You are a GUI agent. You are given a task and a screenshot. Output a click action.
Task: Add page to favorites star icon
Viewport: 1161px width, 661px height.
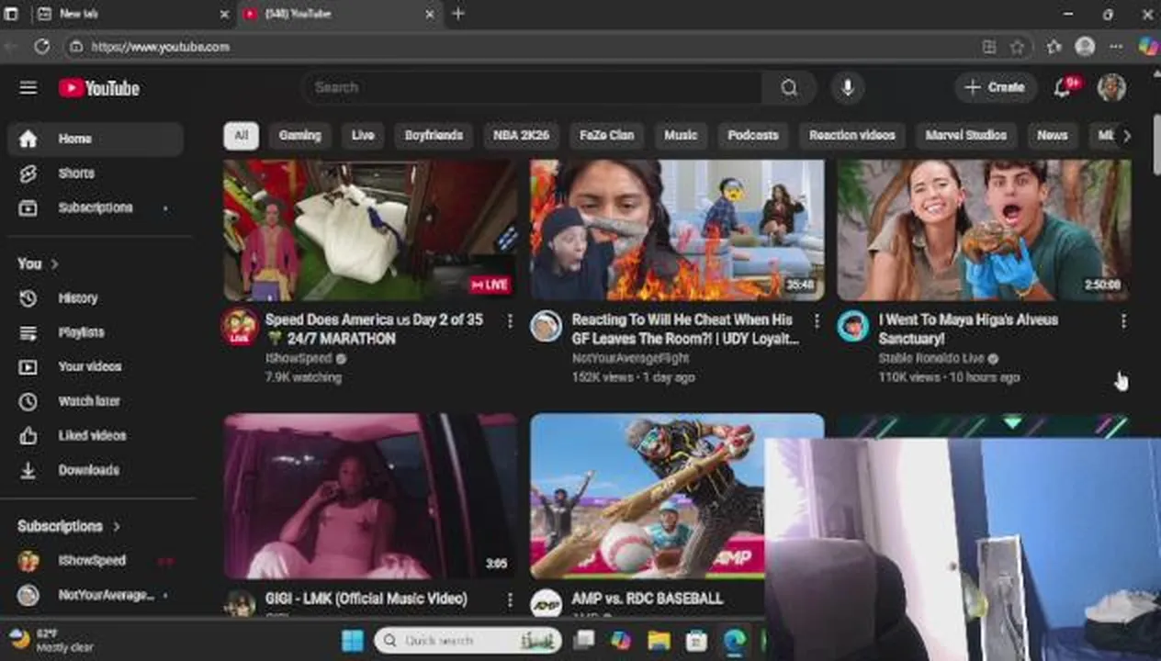click(x=1017, y=47)
